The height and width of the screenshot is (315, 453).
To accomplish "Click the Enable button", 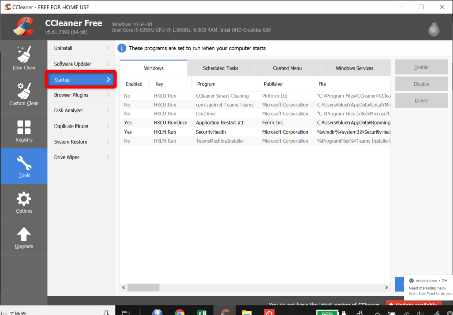I will (x=421, y=67).
